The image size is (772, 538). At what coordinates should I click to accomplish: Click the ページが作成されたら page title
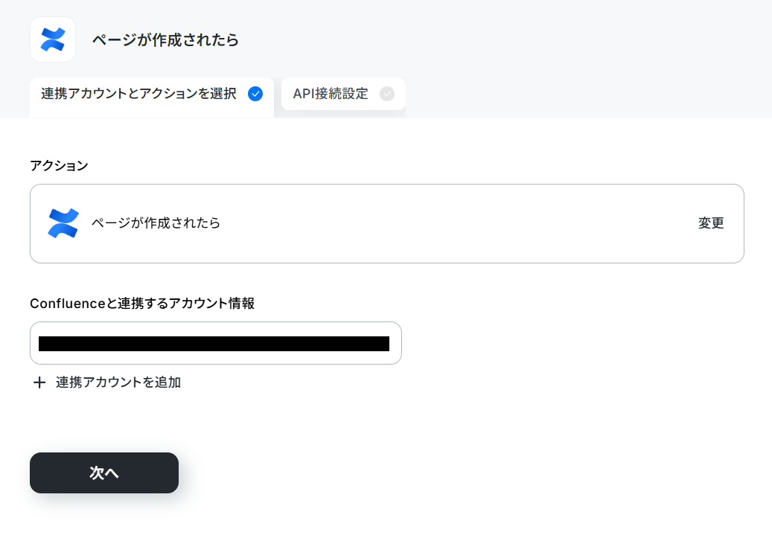pyautogui.click(x=165, y=40)
